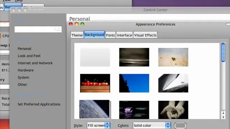Pick the black and white wing wallpaper

point(173,83)
